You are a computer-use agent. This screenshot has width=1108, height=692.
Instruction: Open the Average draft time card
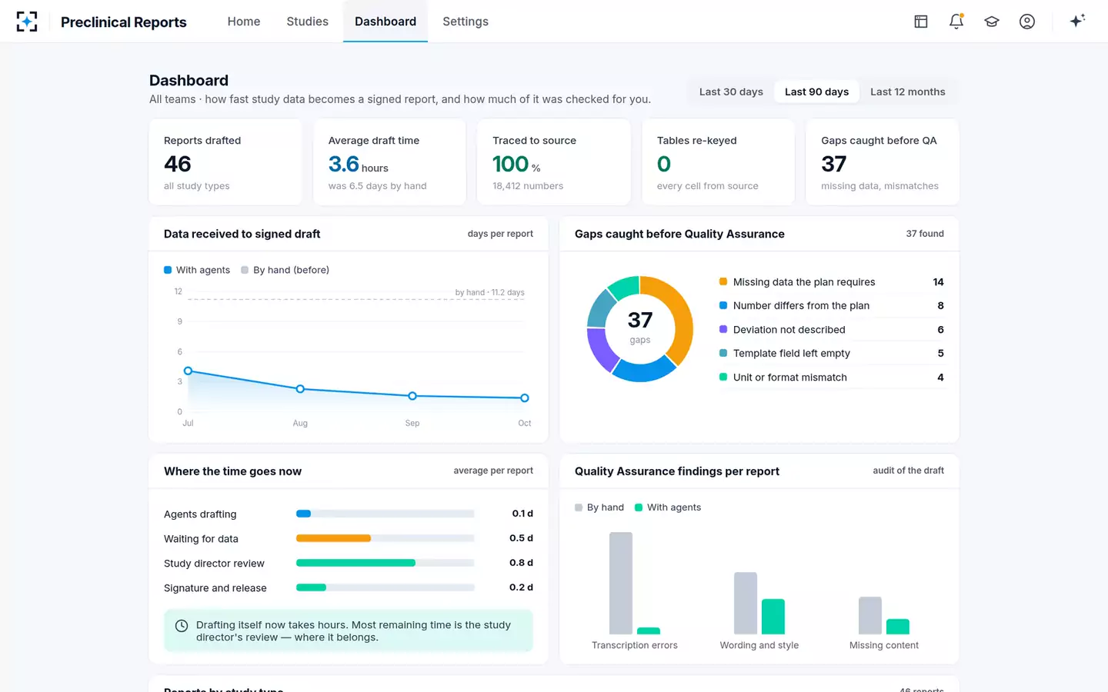coord(389,161)
